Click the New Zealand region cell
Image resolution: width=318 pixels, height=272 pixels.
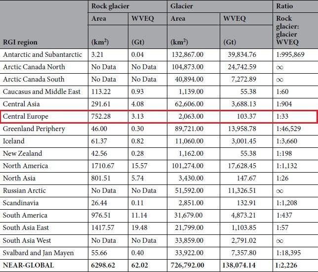click(x=22, y=153)
